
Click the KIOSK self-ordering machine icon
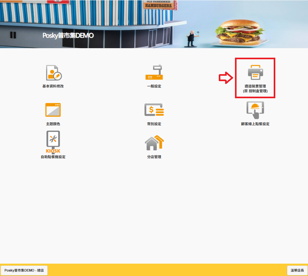(x=53, y=142)
